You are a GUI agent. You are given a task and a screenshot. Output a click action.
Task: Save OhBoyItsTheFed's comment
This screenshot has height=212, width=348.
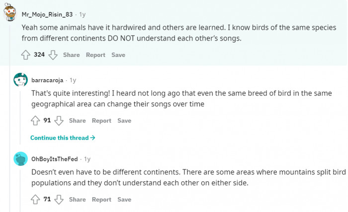pos(124,199)
